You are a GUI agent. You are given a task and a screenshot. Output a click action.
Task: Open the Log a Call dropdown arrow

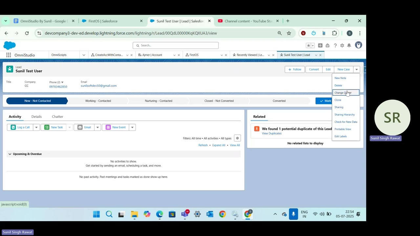[36, 127]
